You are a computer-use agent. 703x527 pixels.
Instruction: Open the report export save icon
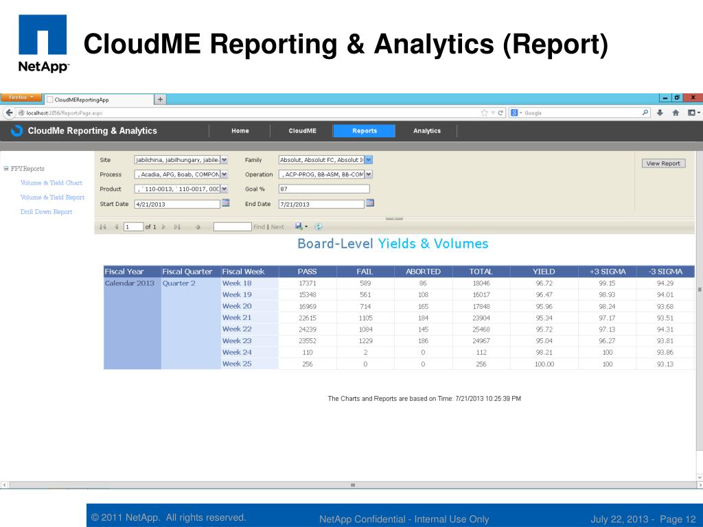(x=301, y=226)
